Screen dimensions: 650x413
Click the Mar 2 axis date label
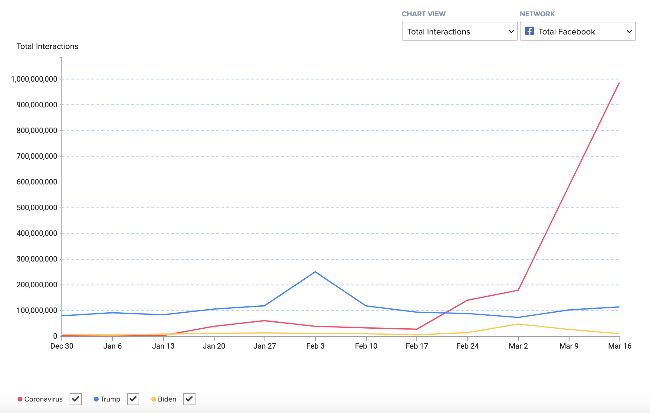pos(518,346)
